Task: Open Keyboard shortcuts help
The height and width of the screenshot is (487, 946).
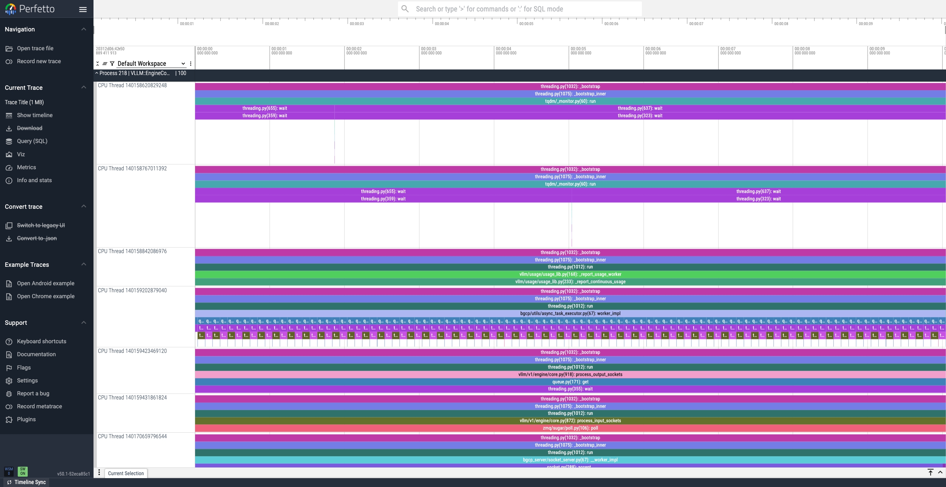Action: click(41, 341)
